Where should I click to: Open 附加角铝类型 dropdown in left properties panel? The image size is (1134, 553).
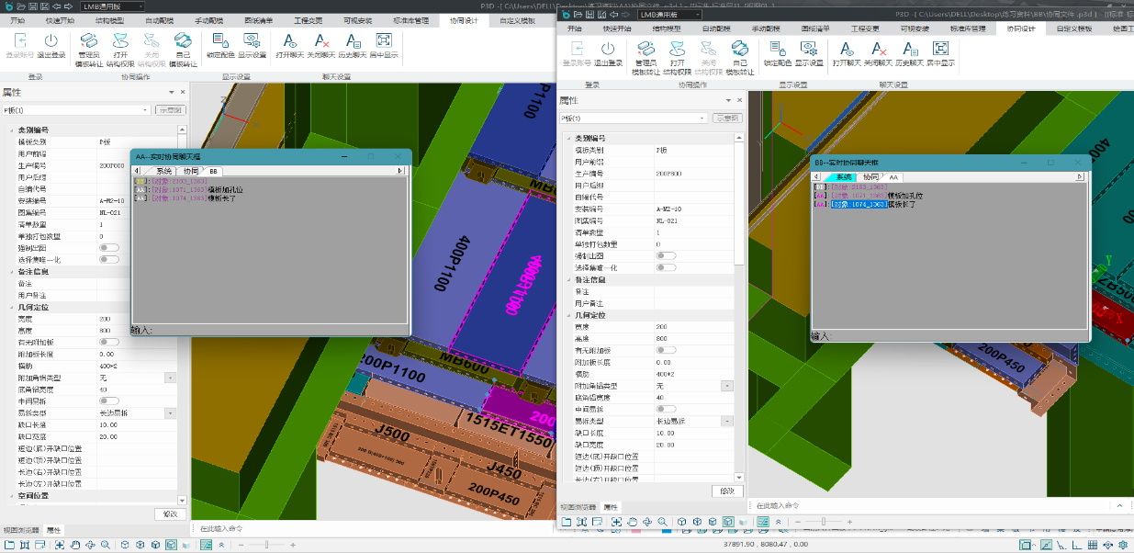(x=170, y=378)
